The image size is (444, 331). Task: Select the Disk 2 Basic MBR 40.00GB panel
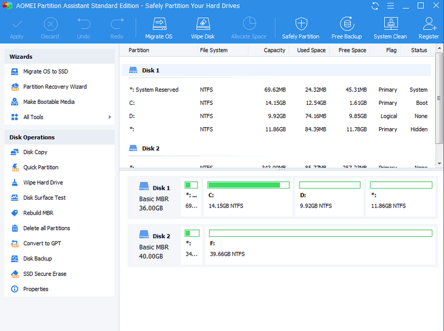click(x=154, y=246)
